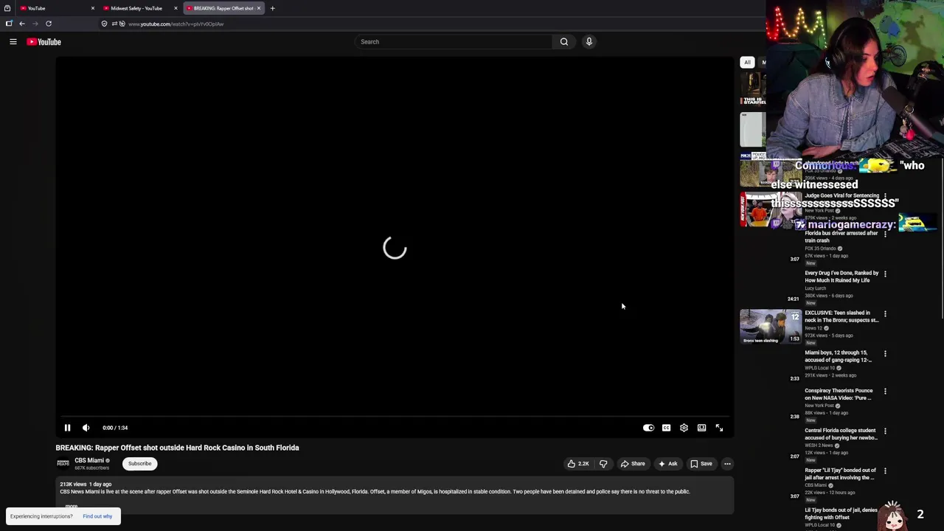Open the Bronx teen slashing thumbnail

coord(771,326)
